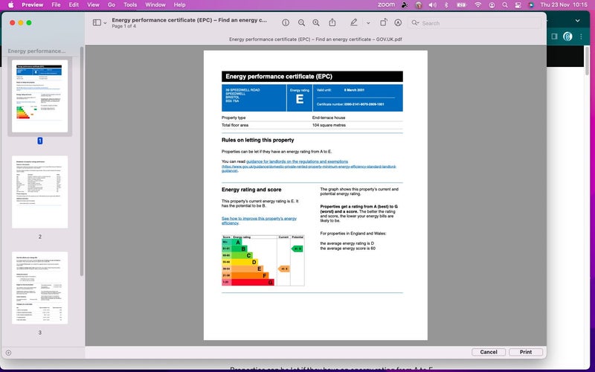Open the sidebar view options chevron

click(105, 23)
